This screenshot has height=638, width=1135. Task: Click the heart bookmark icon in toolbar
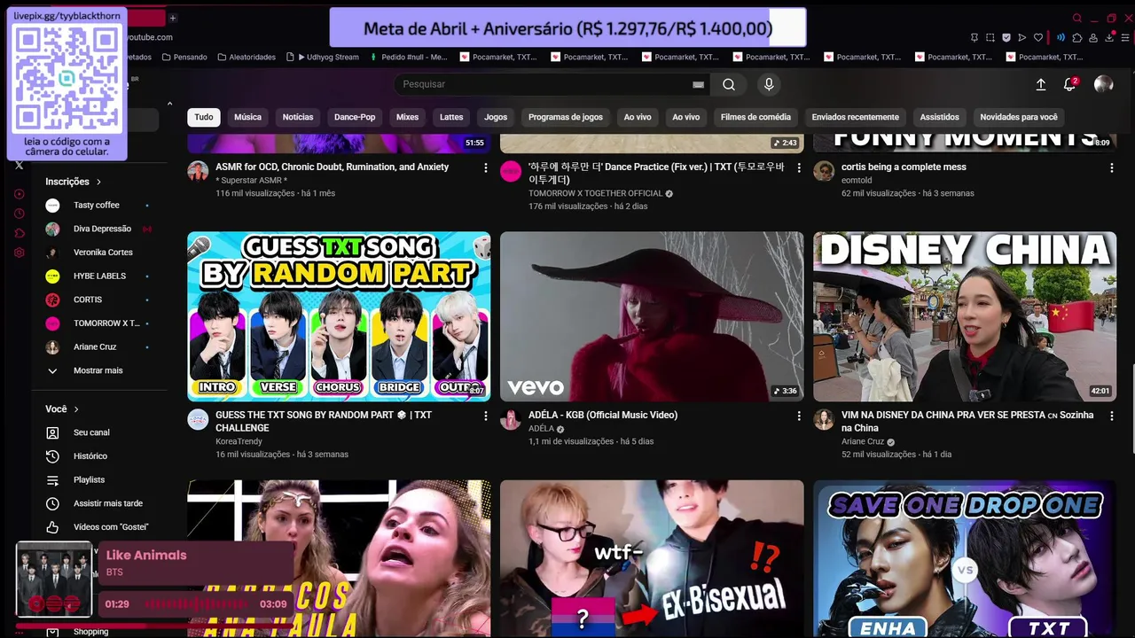click(1038, 37)
